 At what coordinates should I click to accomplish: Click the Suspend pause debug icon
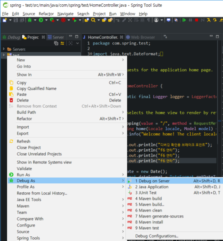[191, 20]
